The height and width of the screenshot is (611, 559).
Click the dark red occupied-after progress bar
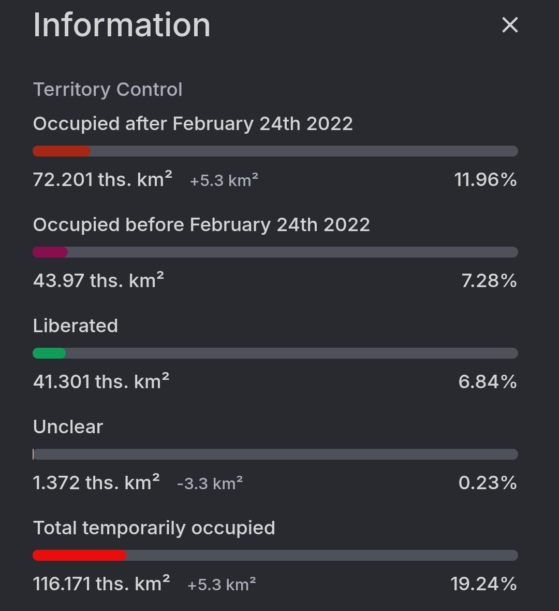pyautogui.click(x=275, y=151)
